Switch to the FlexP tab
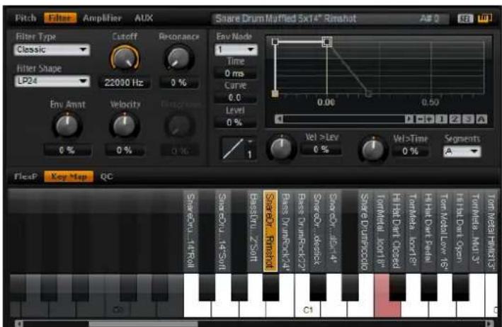Viewport: 502px width, 327px height. tap(25, 176)
